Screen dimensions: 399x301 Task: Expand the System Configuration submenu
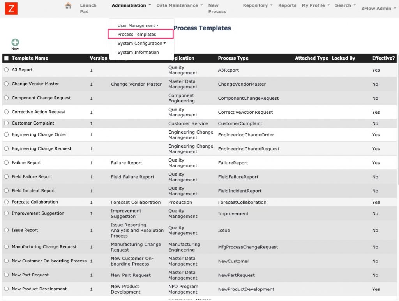click(141, 43)
